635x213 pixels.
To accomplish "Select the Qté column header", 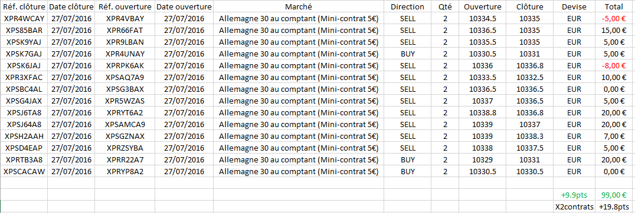I will (445, 7).
